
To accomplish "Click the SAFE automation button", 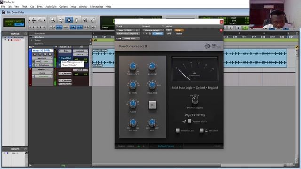I will tap(169, 33).
